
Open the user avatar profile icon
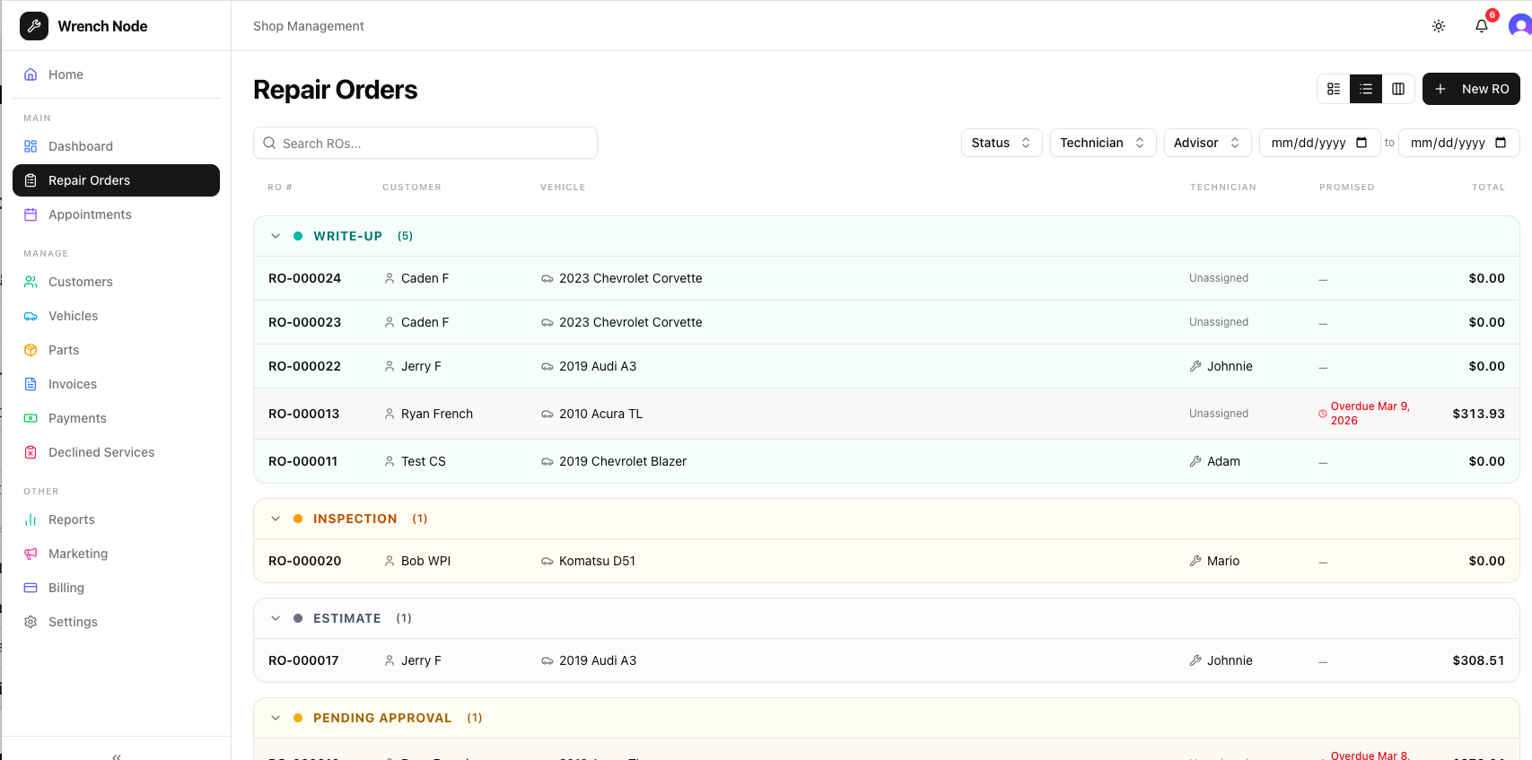(x=1519, y=26)
